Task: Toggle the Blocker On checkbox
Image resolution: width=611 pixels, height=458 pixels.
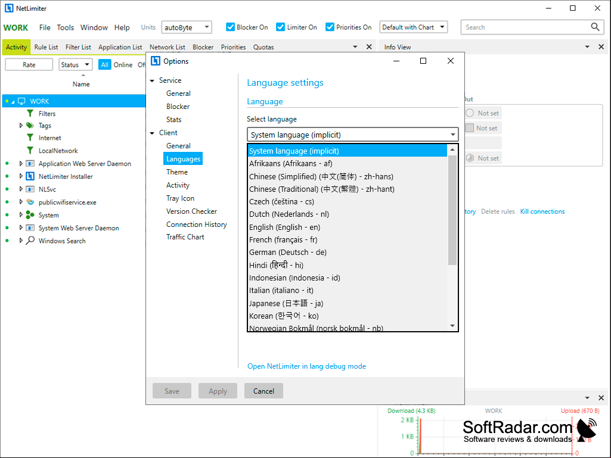Action: [230, 27]
